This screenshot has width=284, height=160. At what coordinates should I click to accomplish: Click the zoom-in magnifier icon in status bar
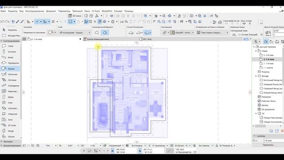(32, 145)
